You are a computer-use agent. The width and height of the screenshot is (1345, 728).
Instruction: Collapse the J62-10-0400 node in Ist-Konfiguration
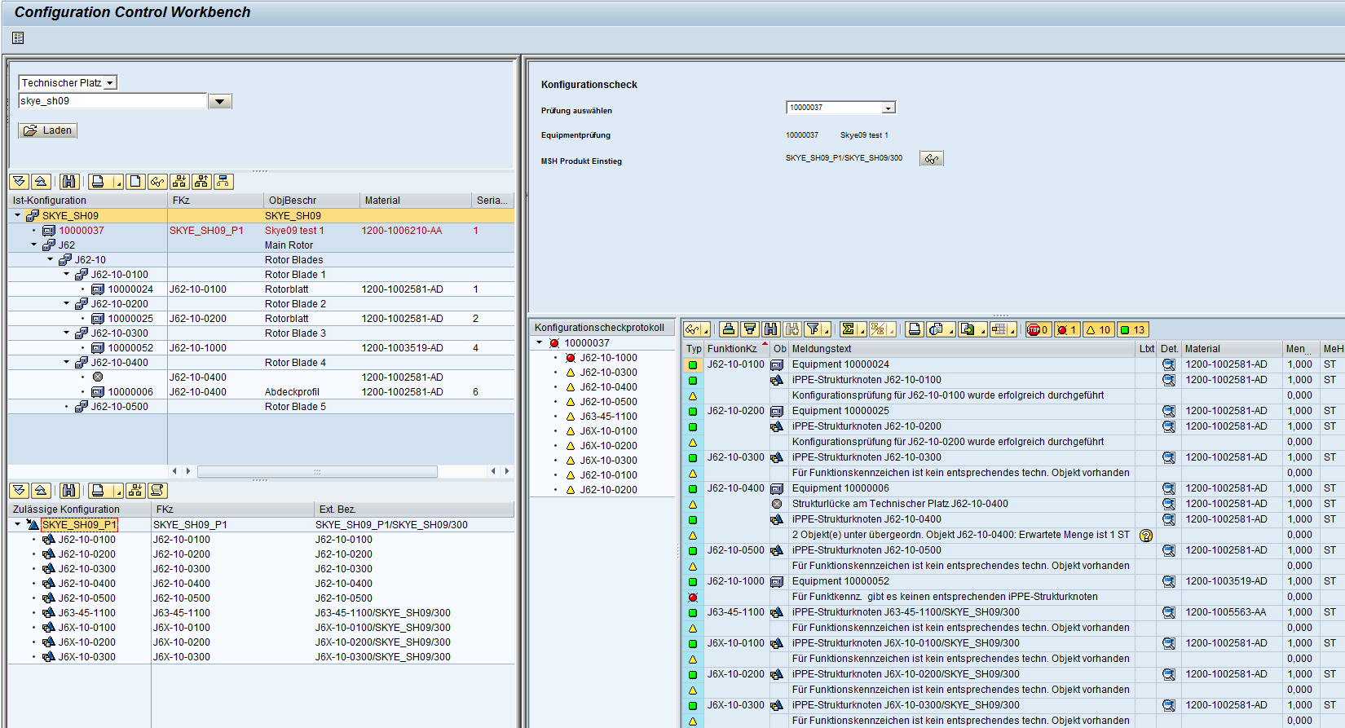(66, 362)
